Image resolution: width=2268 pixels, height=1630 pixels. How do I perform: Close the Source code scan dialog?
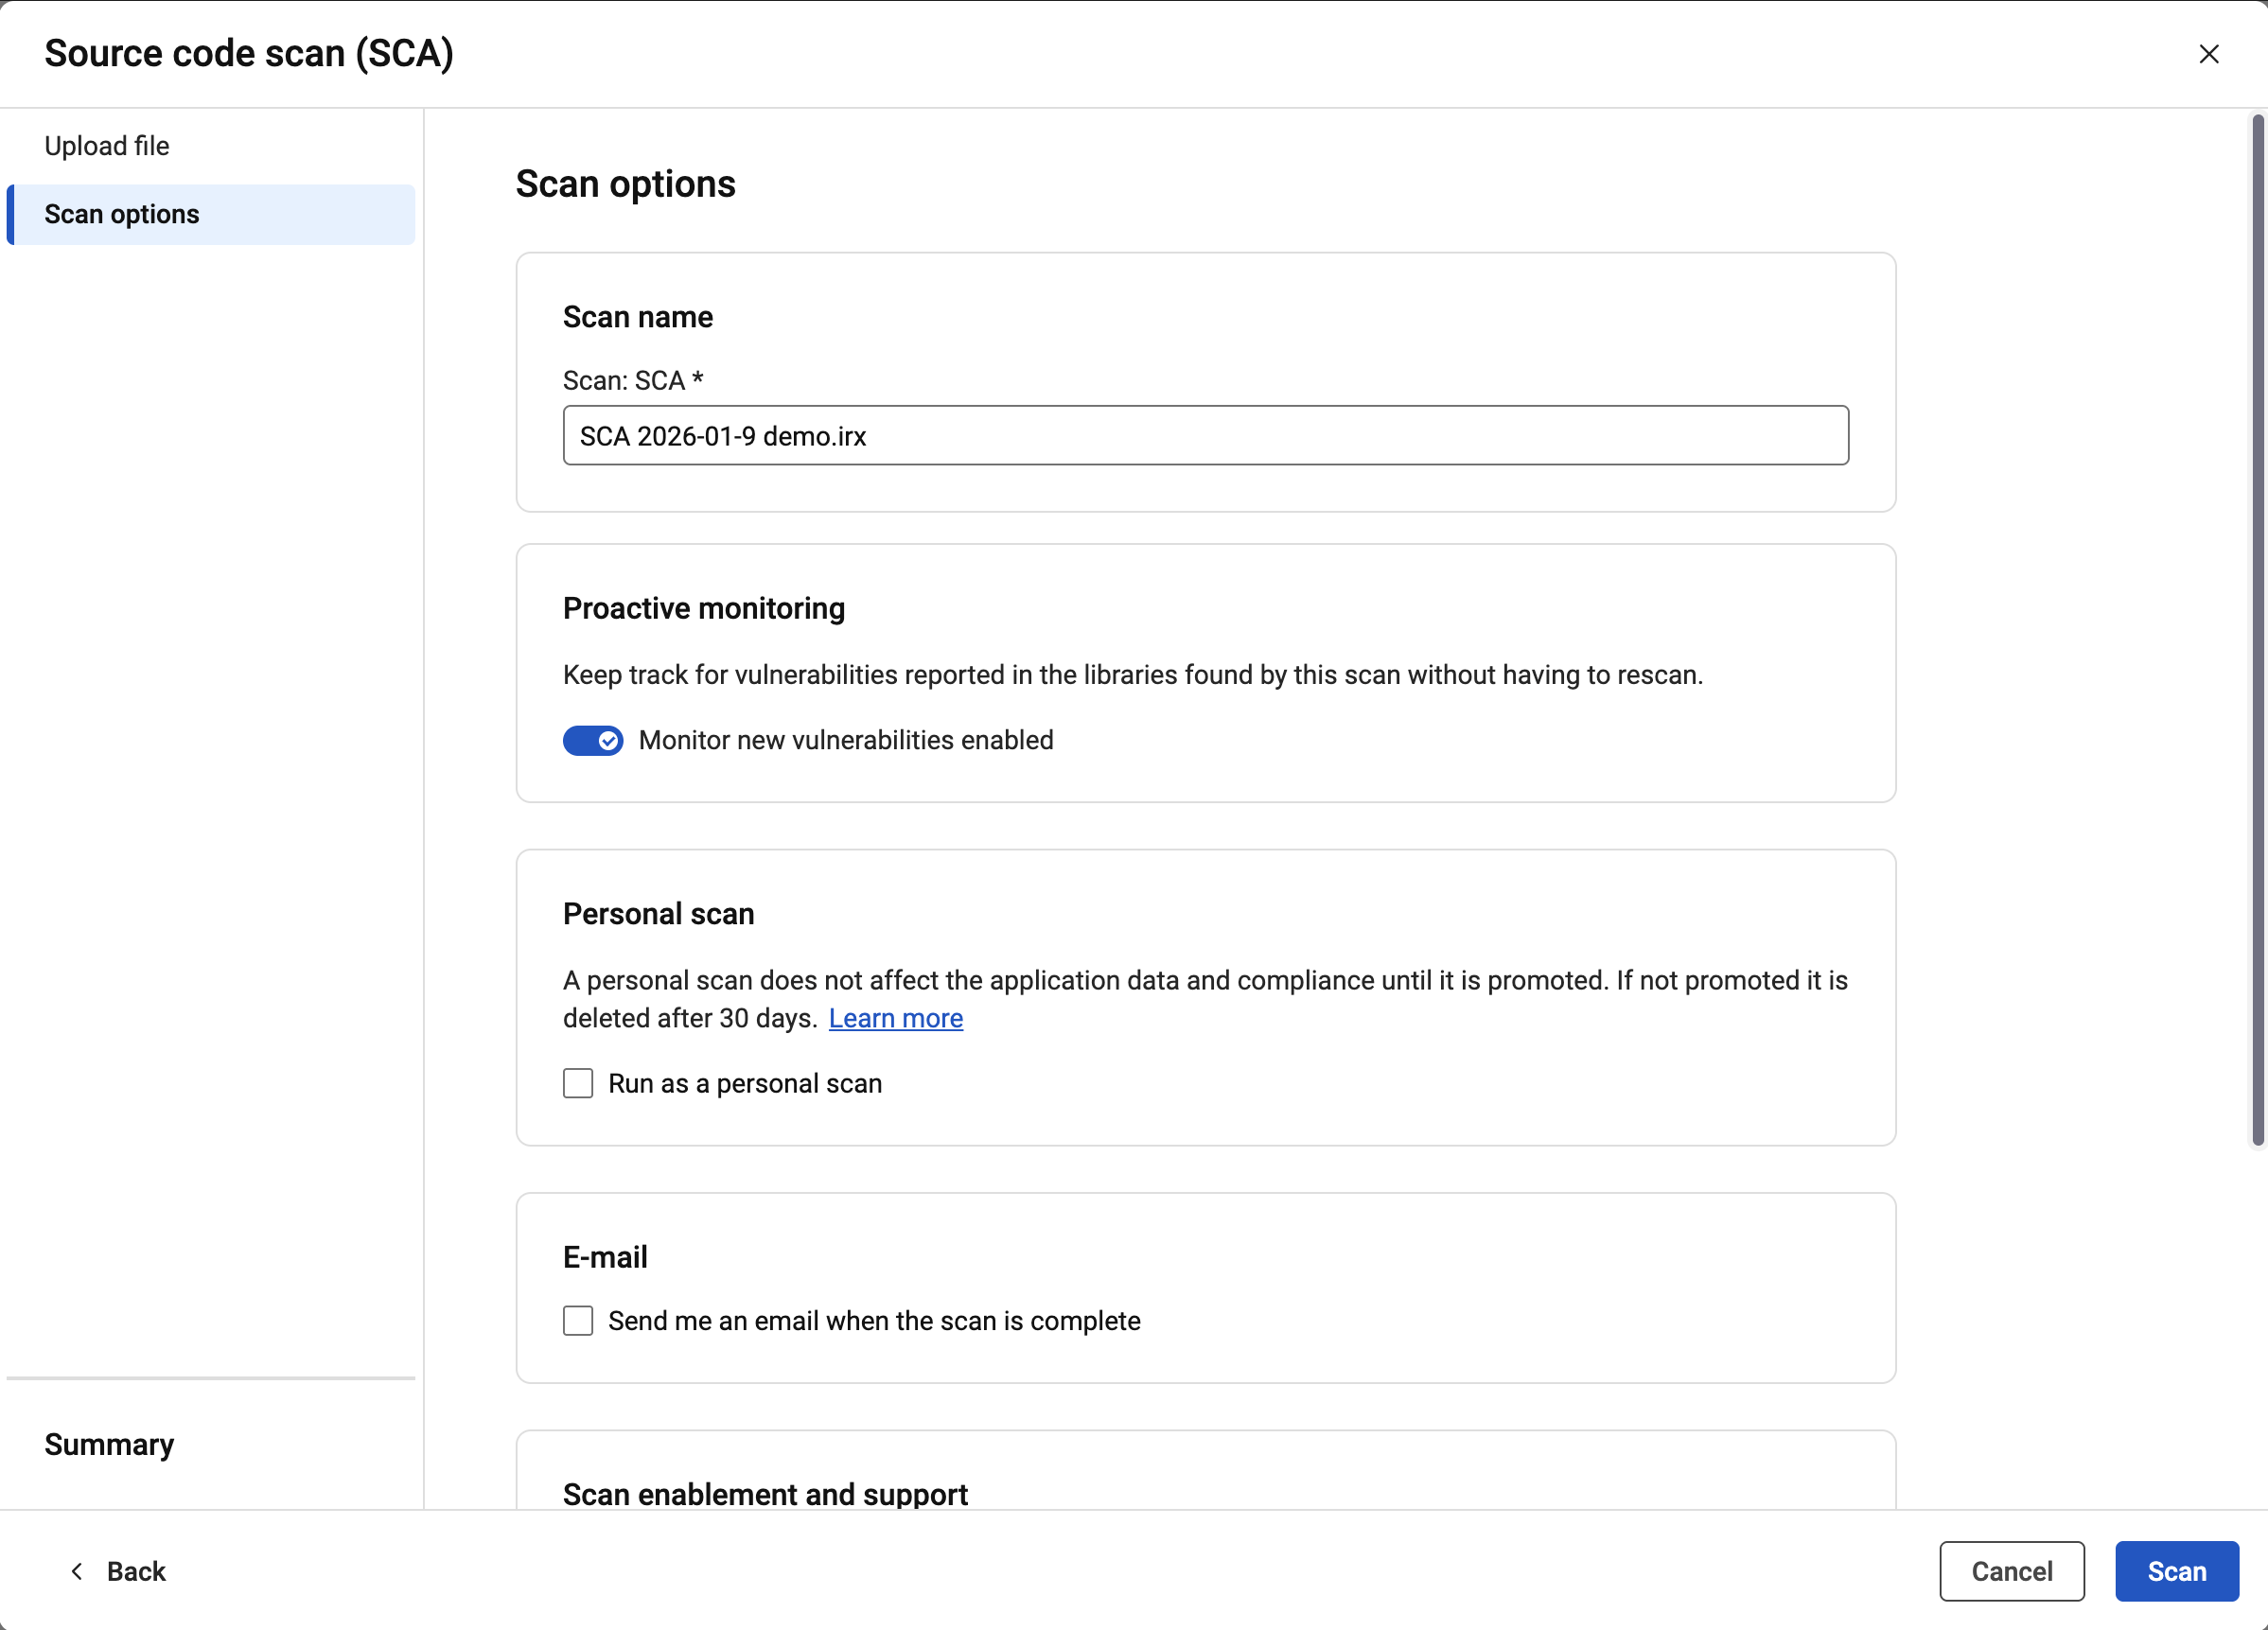point(2208,54)
